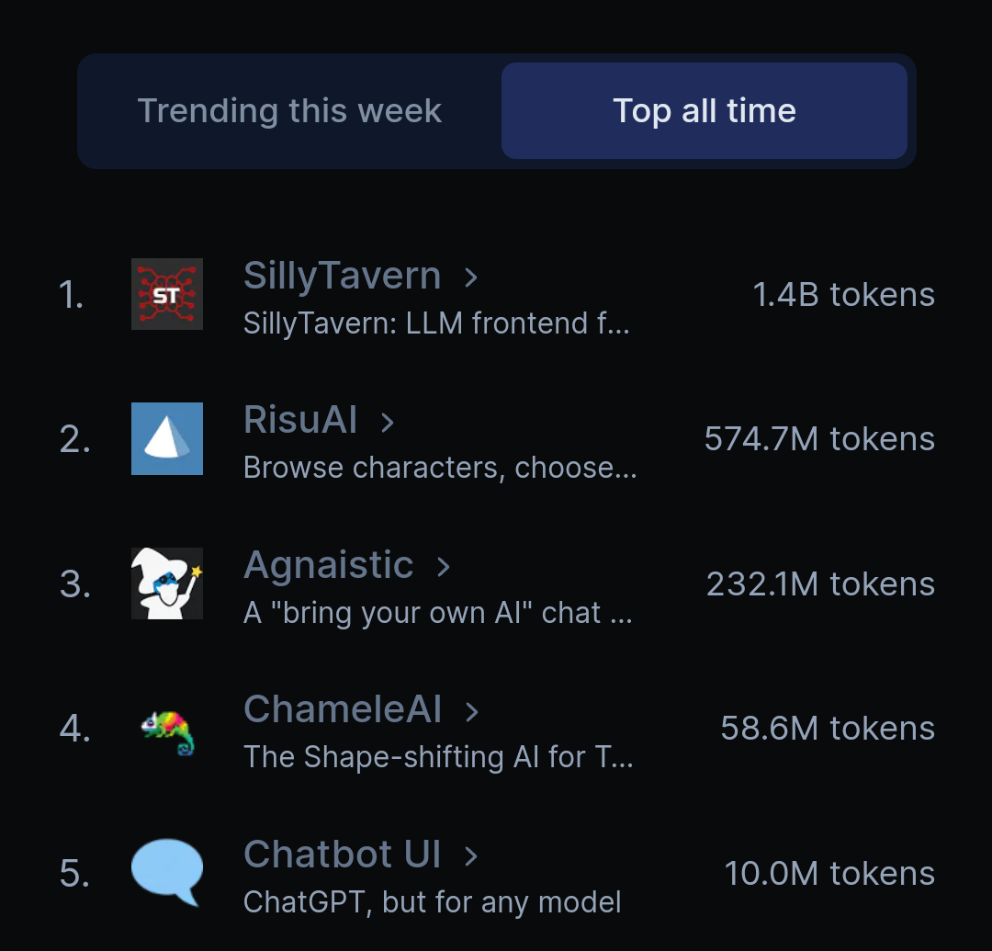Open the RisuAI app link
This screenshot has width=992, height=951.
click(x=300, y=420)
